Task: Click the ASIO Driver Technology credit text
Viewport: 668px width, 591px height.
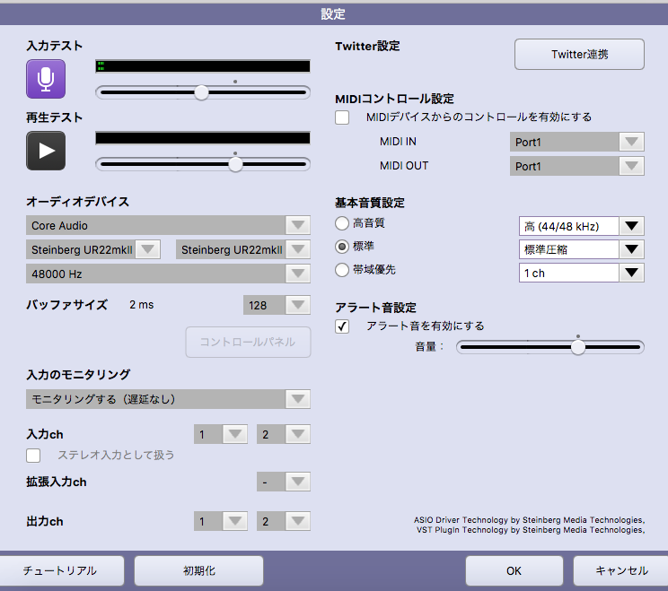Action: (529, 520)
